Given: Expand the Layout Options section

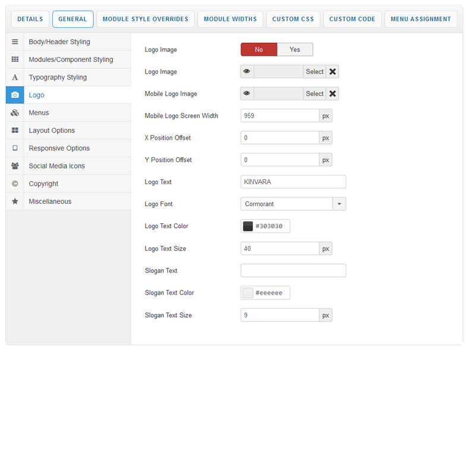Looking at the screenshot, I should click(52, 131).
